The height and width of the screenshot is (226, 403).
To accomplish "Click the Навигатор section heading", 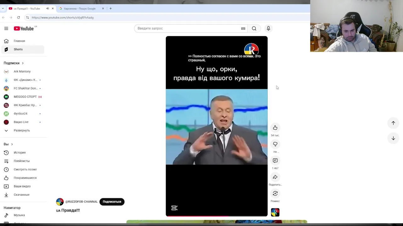I will click(12, 208).
